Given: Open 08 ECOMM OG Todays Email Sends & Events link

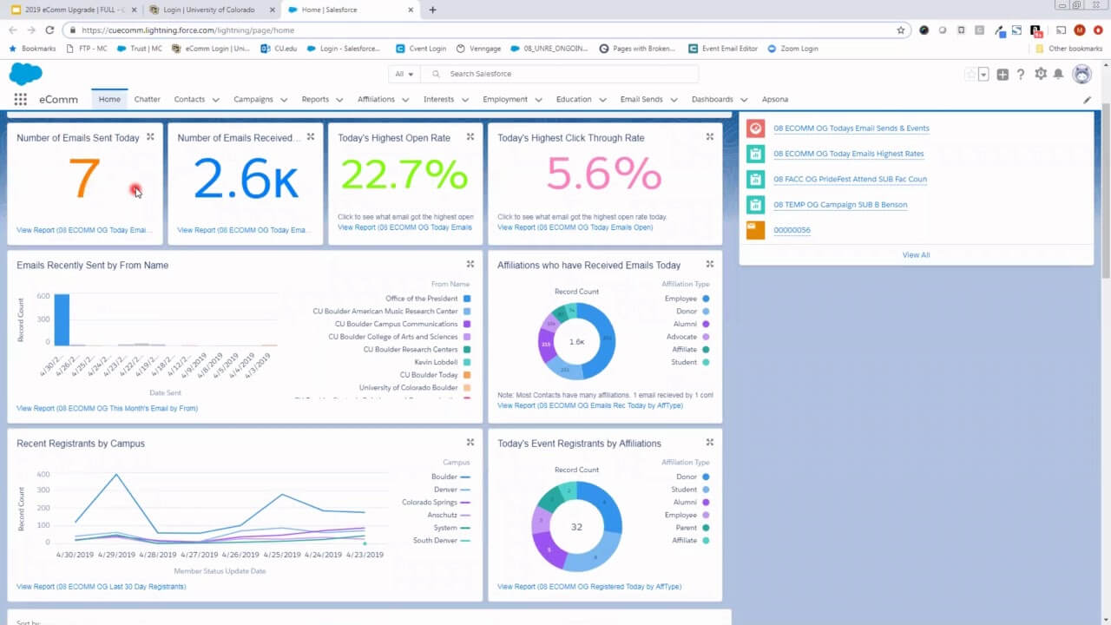Looking at the screenshot, I should pos(851,128).
